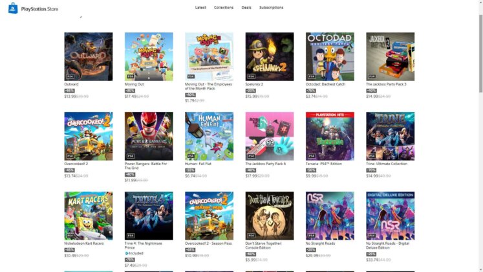Go to the Latest tab
483x272 pixels.
(x=200, y=7)
